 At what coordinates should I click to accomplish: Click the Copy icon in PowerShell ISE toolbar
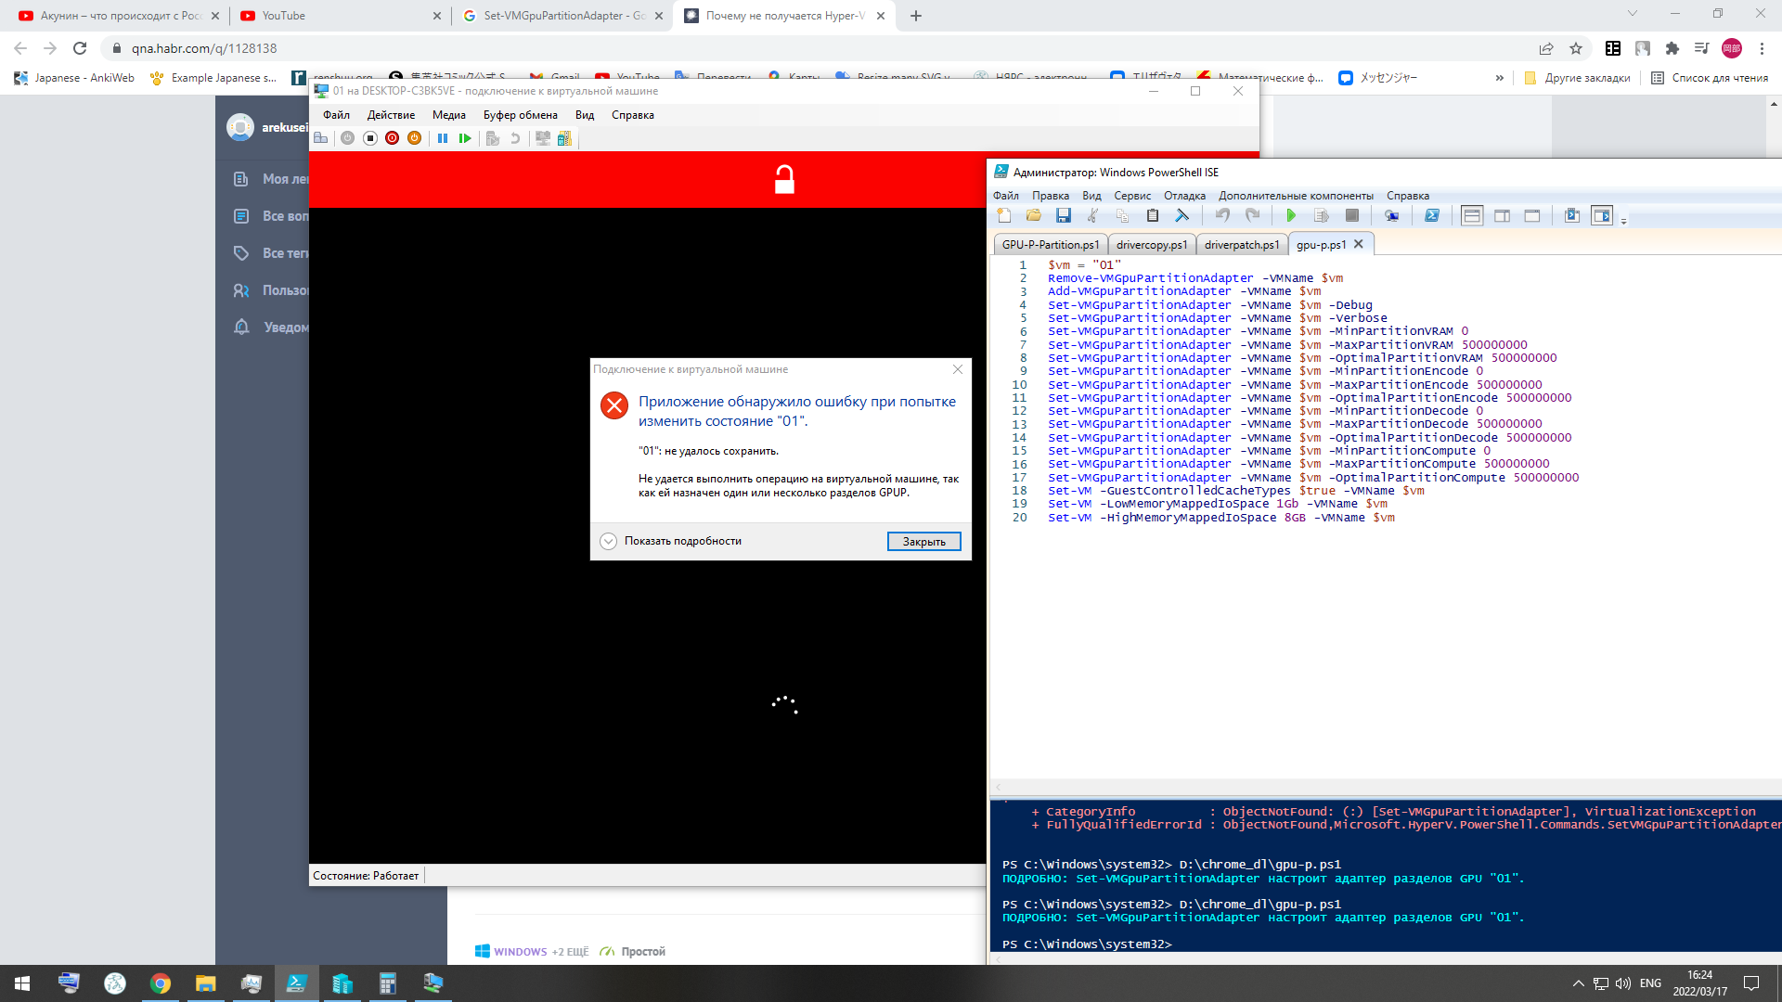point(1123,215)
